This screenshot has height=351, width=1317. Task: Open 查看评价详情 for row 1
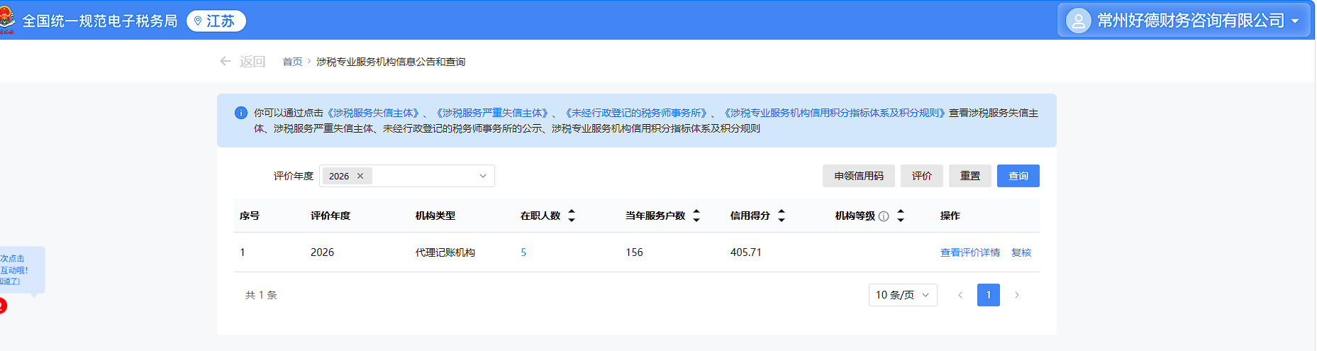pos(970,252)
